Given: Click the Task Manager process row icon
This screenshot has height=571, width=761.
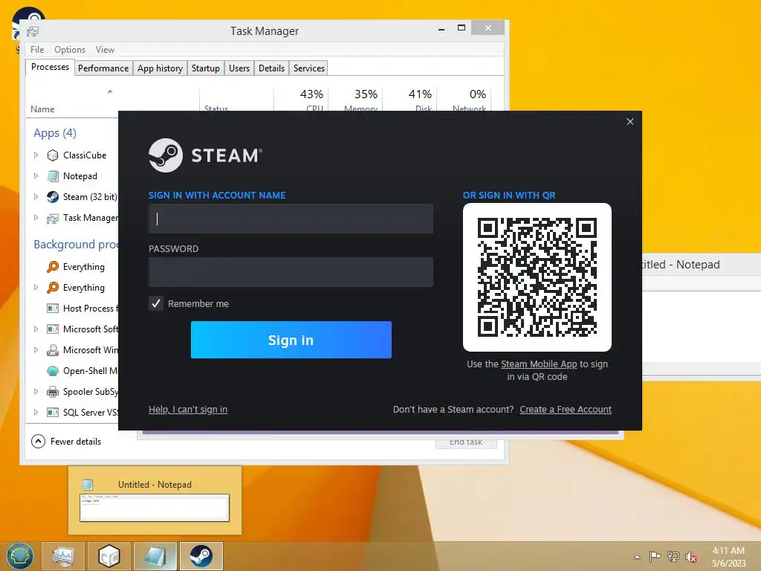Looking at the screenshot, I should 53,218.
